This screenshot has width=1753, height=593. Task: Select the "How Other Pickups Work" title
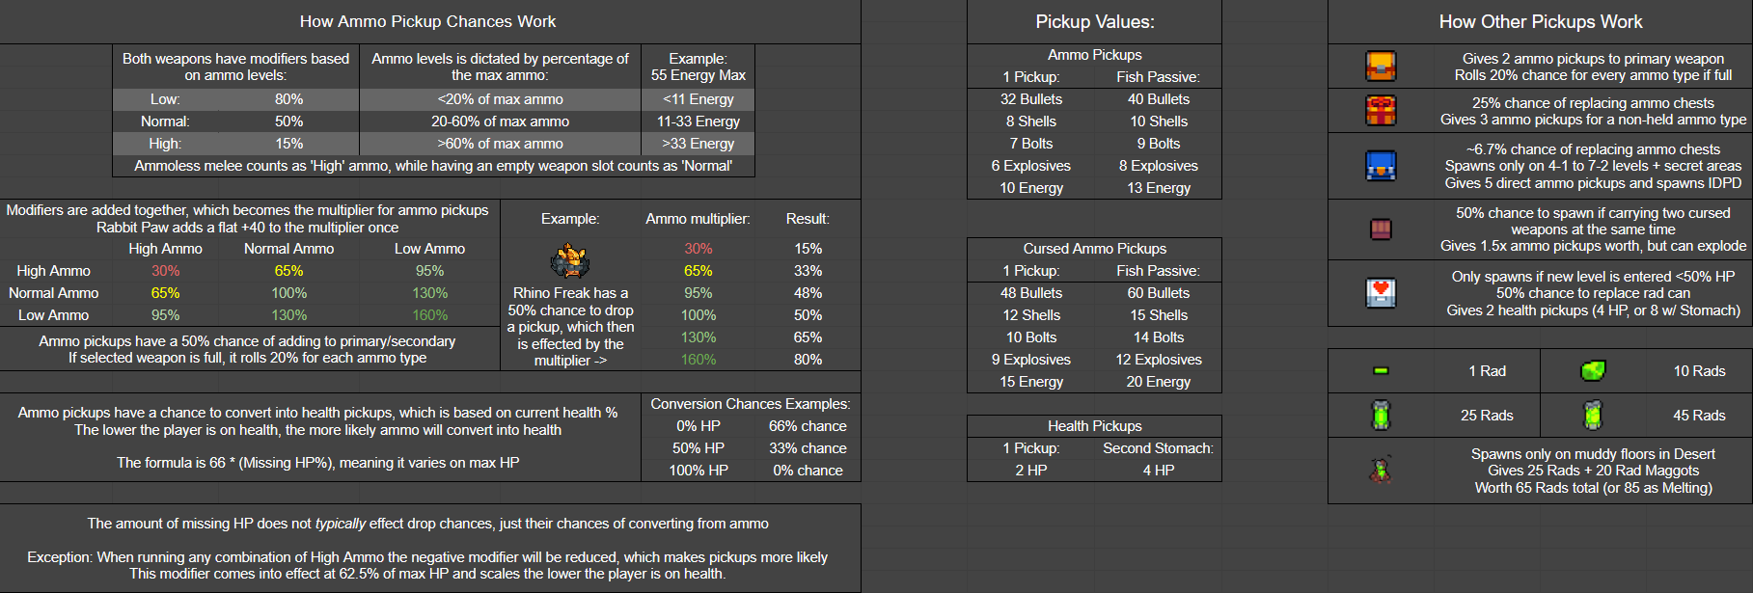pyautogui.click(x=1540, y=21)
